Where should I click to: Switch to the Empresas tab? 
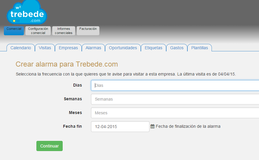68,48
